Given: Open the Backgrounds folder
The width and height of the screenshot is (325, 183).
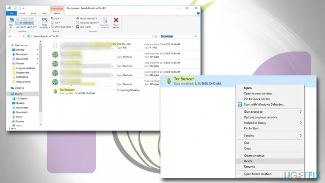Looking at the screenshot, I should coord(23,73).
